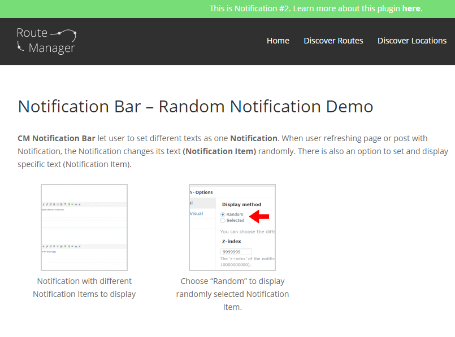Click the red arrow pointing to Random

pyautogui.click(x=259, y=216)
